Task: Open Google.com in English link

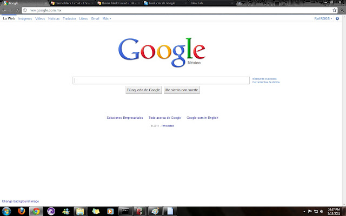Action: (202, 118)
